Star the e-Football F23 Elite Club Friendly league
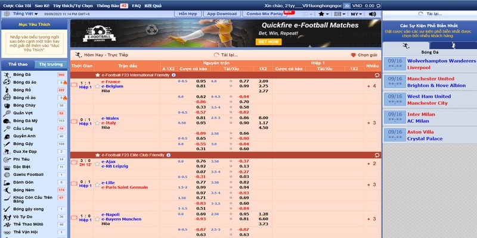Viewport: 477px width, 238px height. pos(97,155)
